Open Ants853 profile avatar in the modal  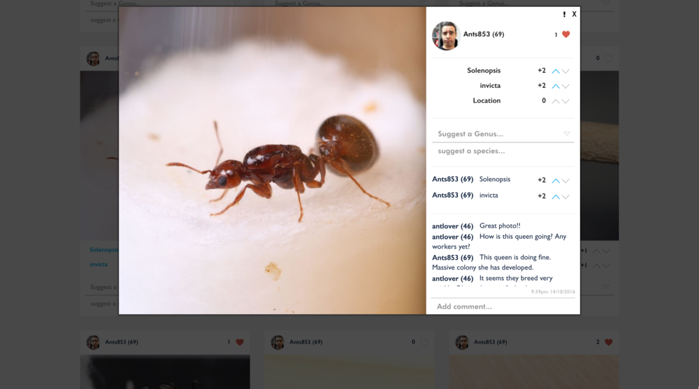(x=445, y=36)
